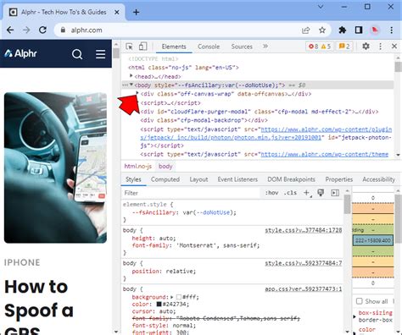Screen dimensions: 402x335
Task: Toggle the .cls classes button
Action: 290,193
